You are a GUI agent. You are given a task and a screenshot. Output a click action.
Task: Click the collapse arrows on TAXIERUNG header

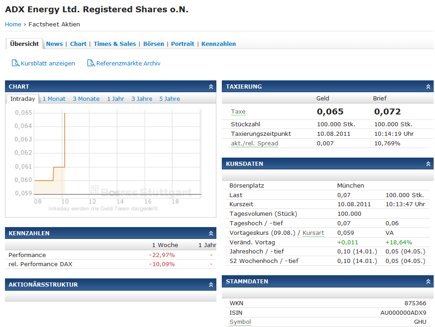pos(428,86)
